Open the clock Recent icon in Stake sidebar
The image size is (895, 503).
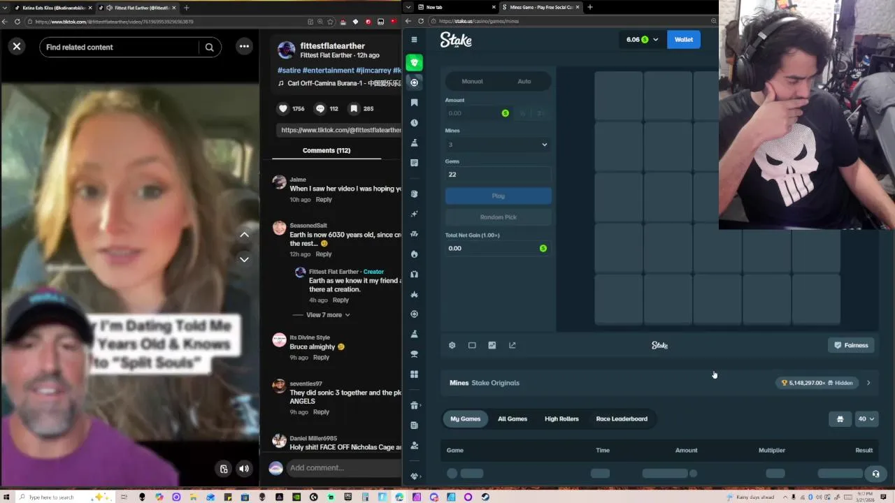click(414, 123)
